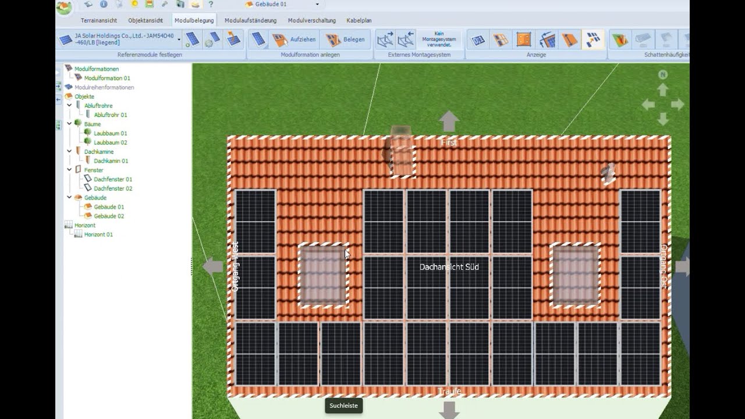Select Modulformation 01 tree item

click(107, 78)
